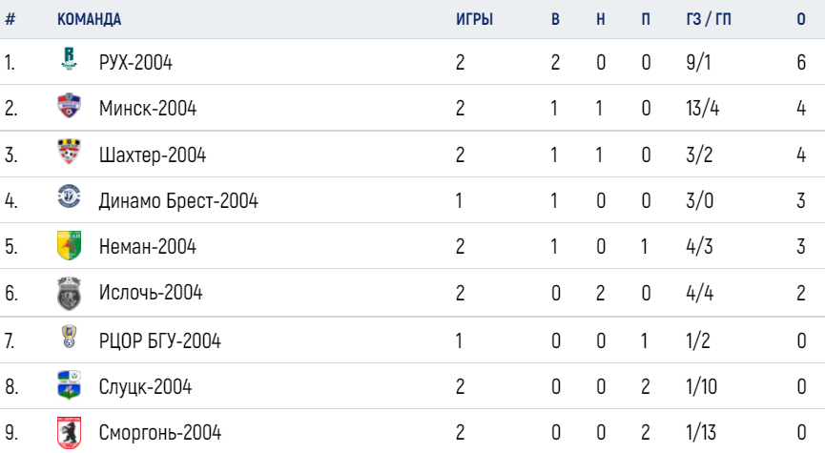The height and width of the screenshot is (453, 825).
Task: Click the ГЗ / ГП column header
Action: click(x=709, y=19)
